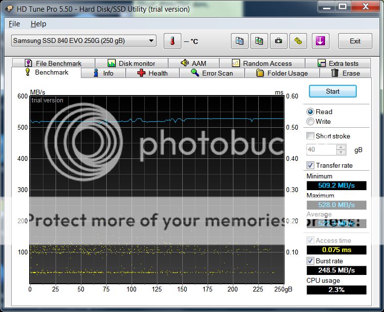The width and height of the screenshot is (384, 312).
Task: Toggle the Transfer rate checkbox
Action: (x=310, y=165)
